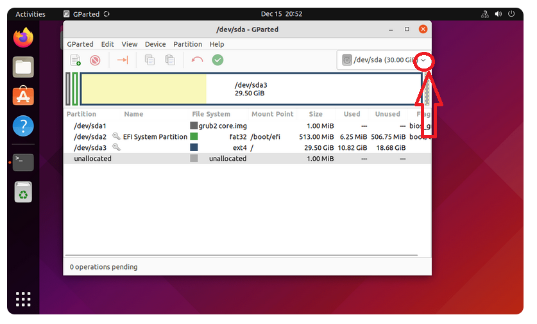Launch Firefox from the dock

pyautogui.click(x=23, y=37)
